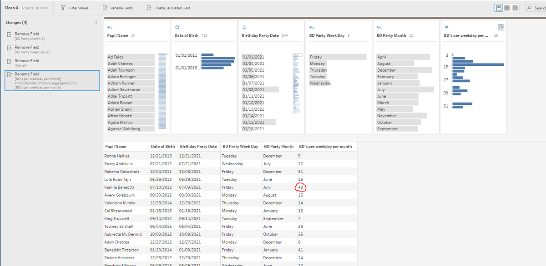Select April in BD Party Month card

coord(403,57)
